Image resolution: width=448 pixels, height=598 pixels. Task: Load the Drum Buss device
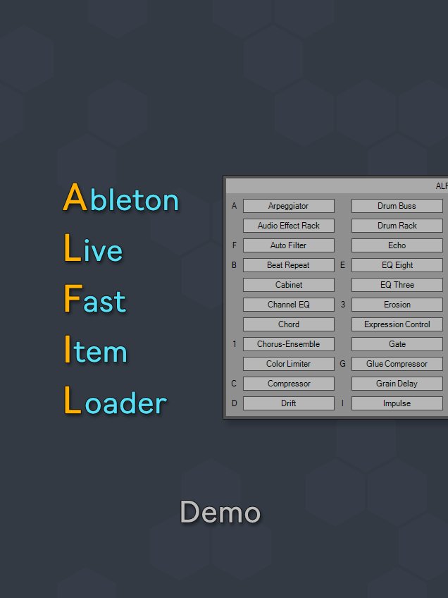pos(397,206)
